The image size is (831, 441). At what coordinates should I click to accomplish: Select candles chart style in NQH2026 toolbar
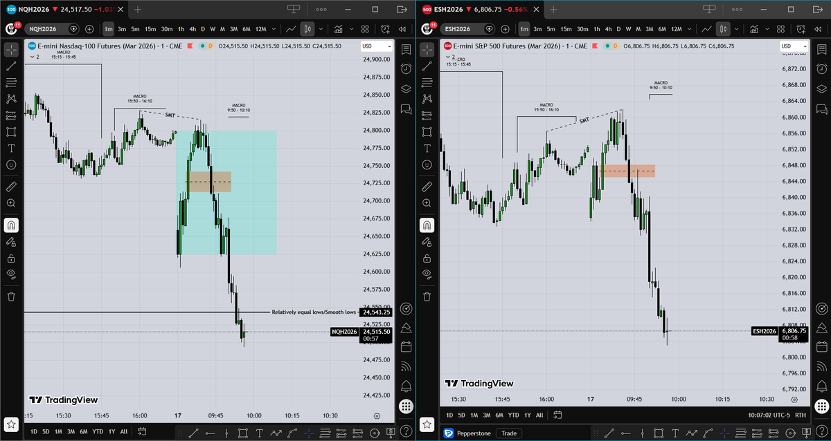pos(308,29)
